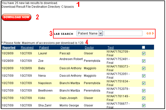Sort results by Doctor column
The height and width of the screenshot is (110, 166).
pyautogui.click(x=89, y=48)
